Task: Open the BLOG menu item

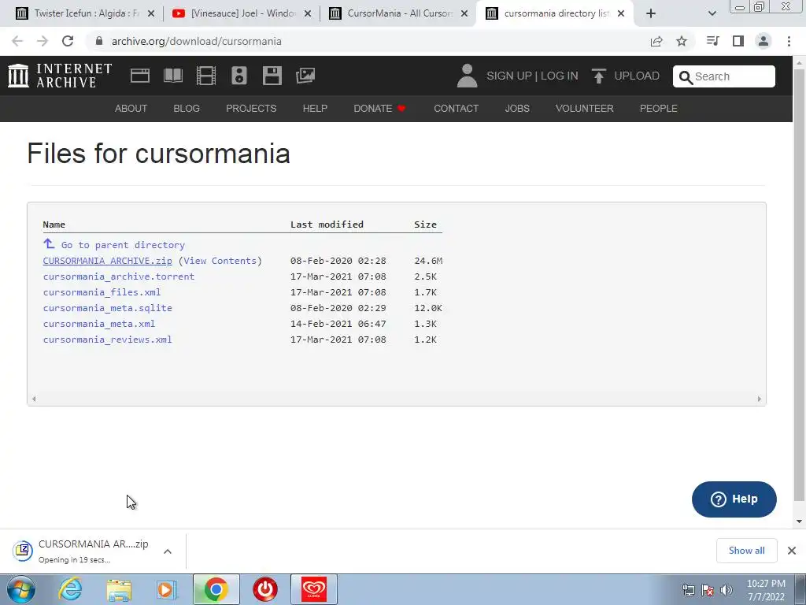Action: pos(186,109)
